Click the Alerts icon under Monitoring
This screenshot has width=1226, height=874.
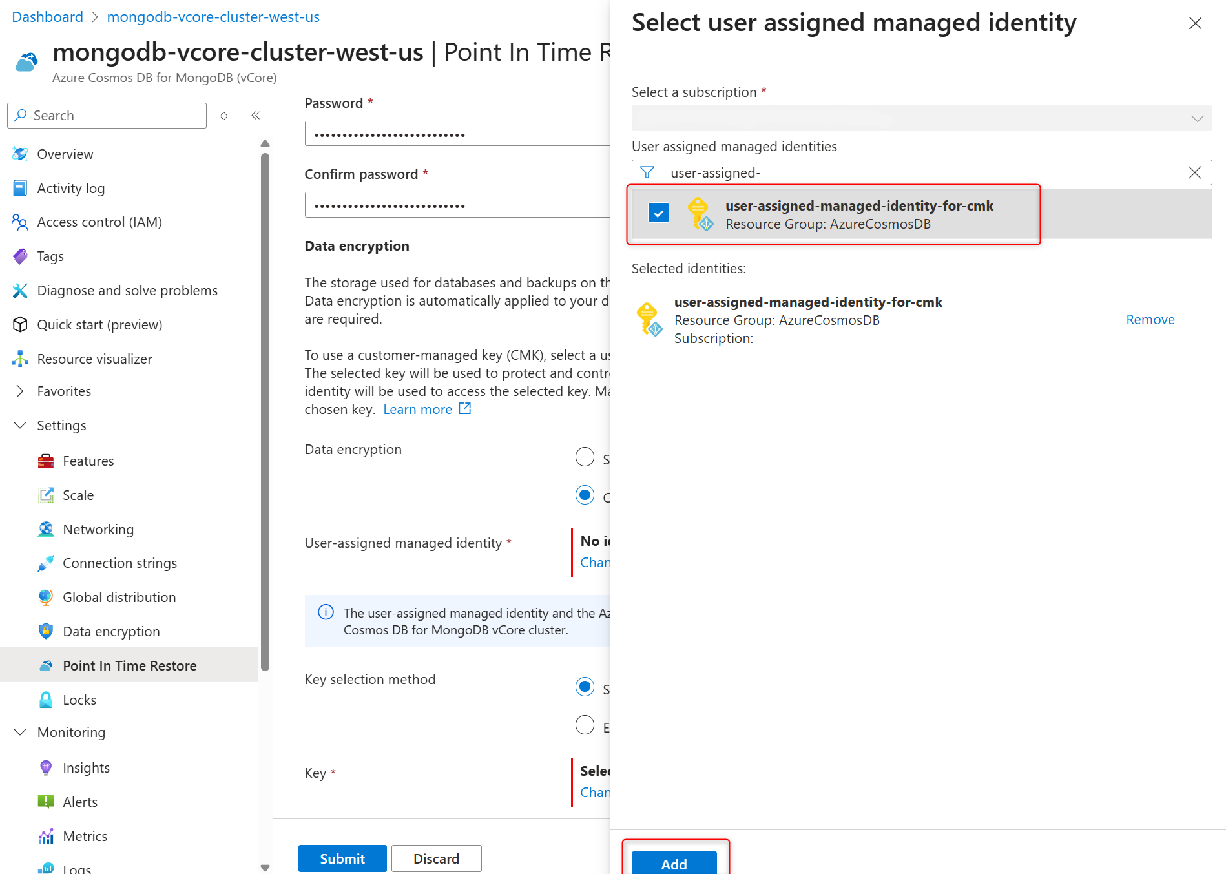coord(46,802)
